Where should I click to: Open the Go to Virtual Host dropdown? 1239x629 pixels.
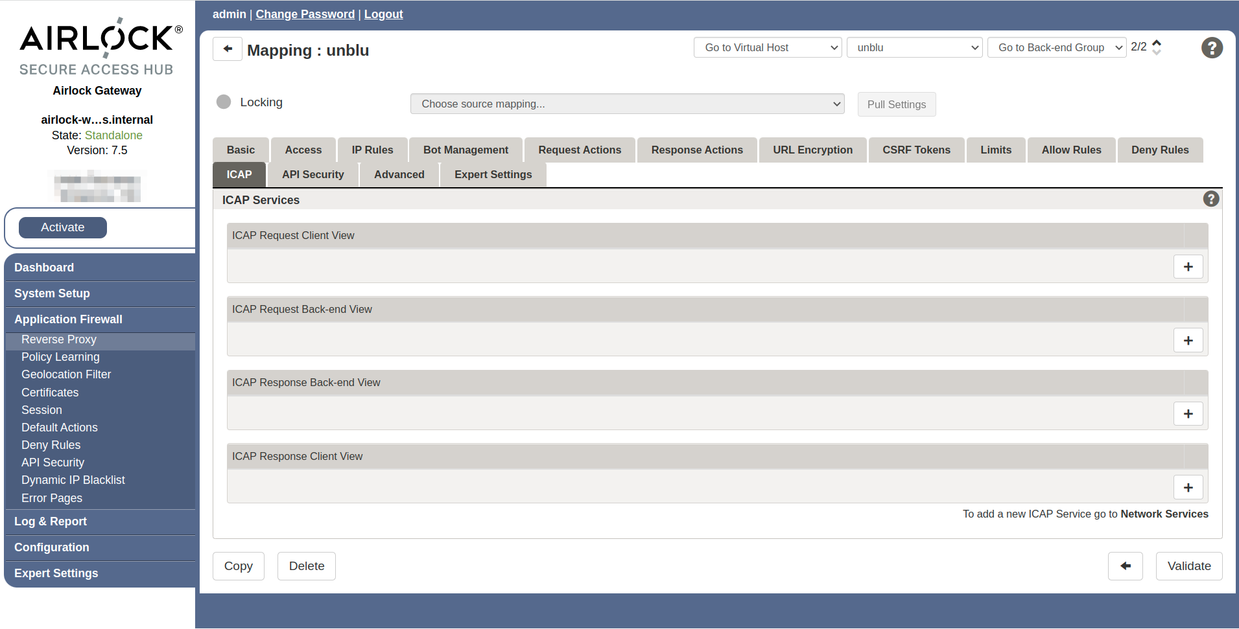[x=767, y=47]
